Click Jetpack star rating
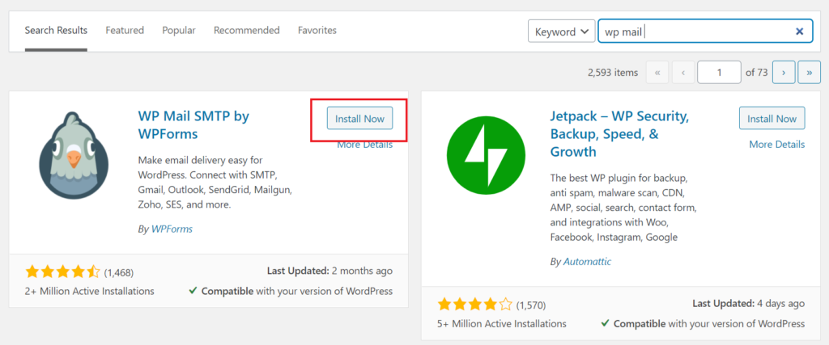 [x=474, y=305]
